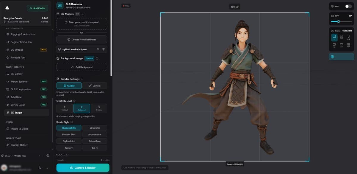This screenshot has width=357, height=174.
Task: Switch to the Custom render settings tab
Action: point(95,86)
